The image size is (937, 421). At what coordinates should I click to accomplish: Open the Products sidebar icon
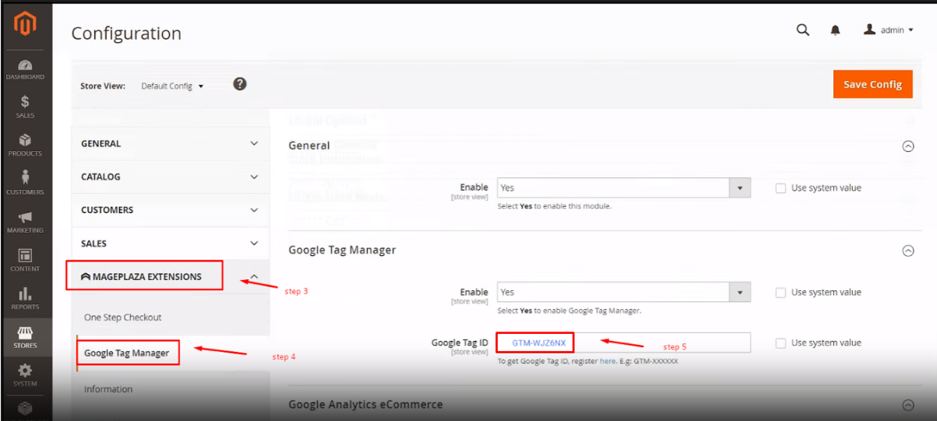(x=25, y=146)
